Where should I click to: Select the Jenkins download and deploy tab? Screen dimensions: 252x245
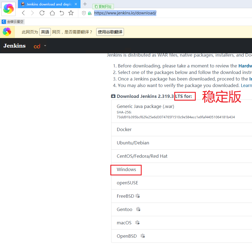49,4
